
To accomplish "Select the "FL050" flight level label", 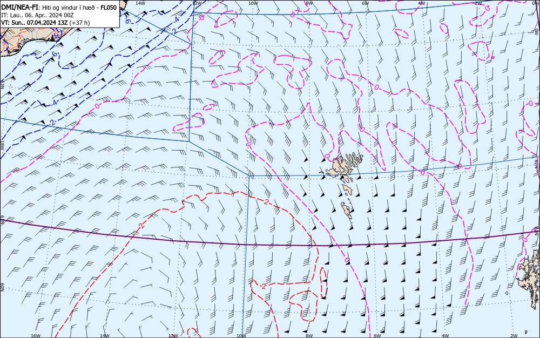I will click(x=109, y=8).
